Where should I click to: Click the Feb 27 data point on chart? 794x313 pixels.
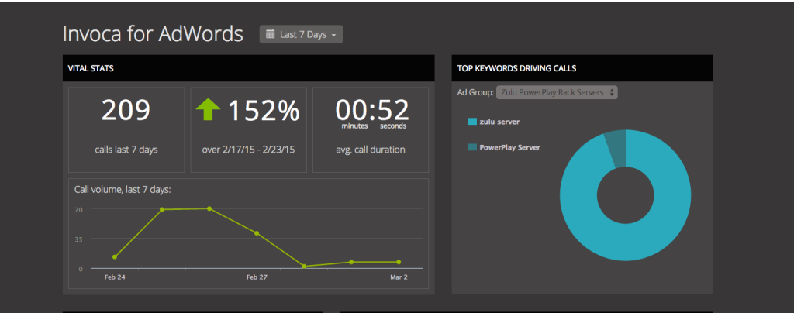click(x=257, y=233)
